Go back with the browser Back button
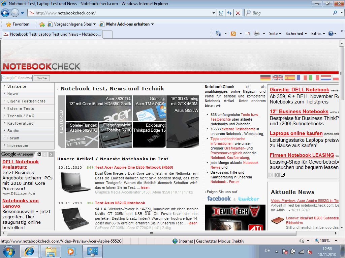This screenshot has width=345, height=258. [x=5, y=13]
